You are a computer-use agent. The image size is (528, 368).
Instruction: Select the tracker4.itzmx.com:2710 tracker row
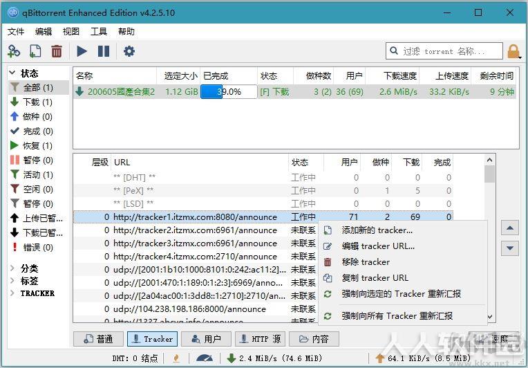[196, 257]
